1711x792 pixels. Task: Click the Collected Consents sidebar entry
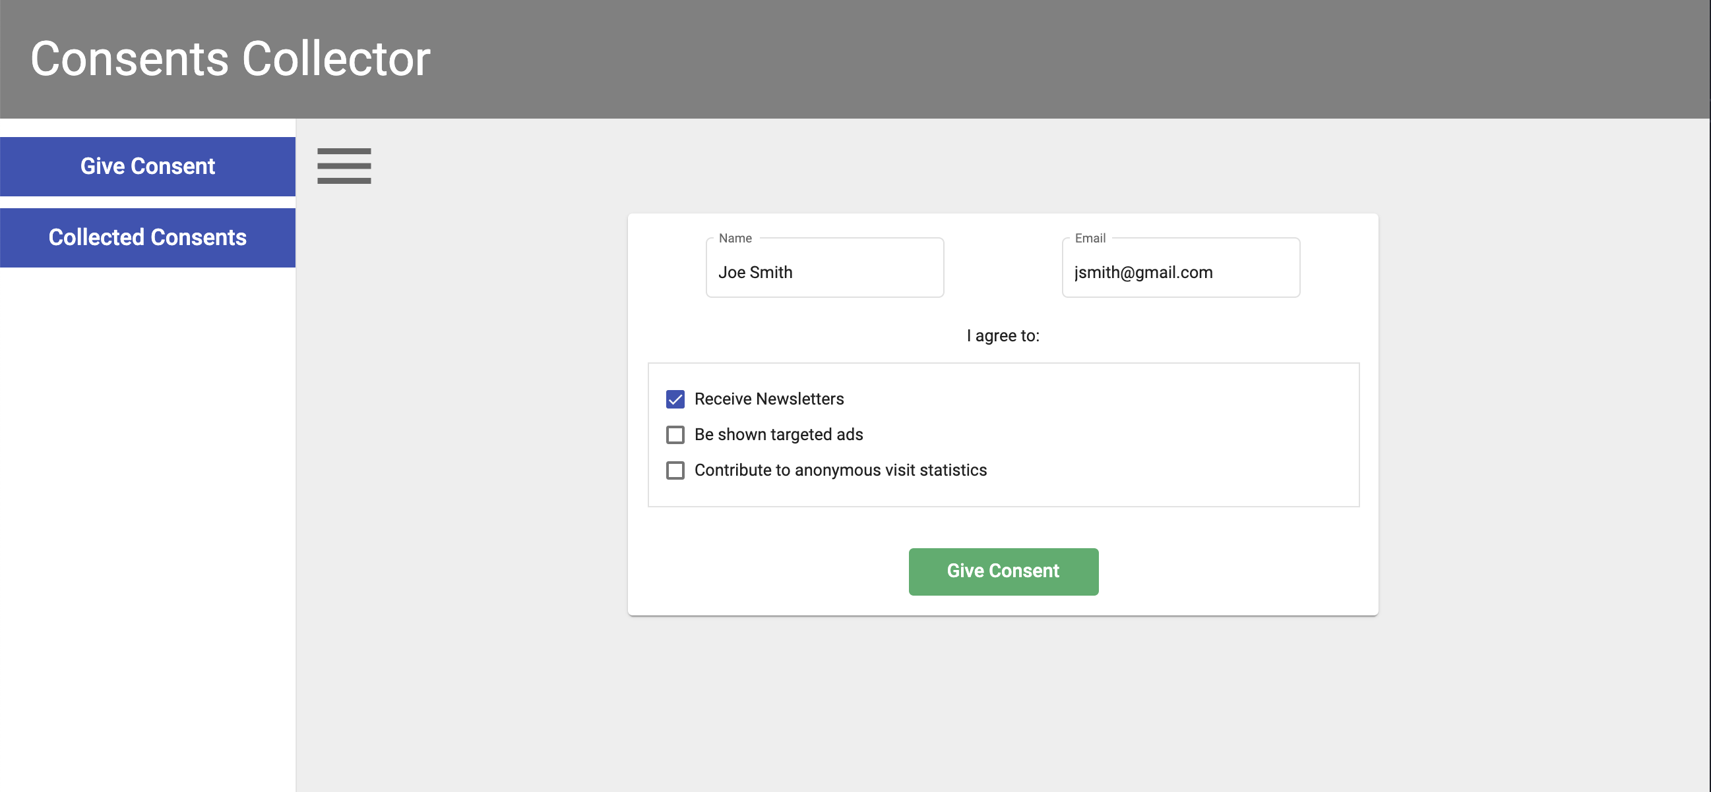pyautogui.click(x=148, y=237)
